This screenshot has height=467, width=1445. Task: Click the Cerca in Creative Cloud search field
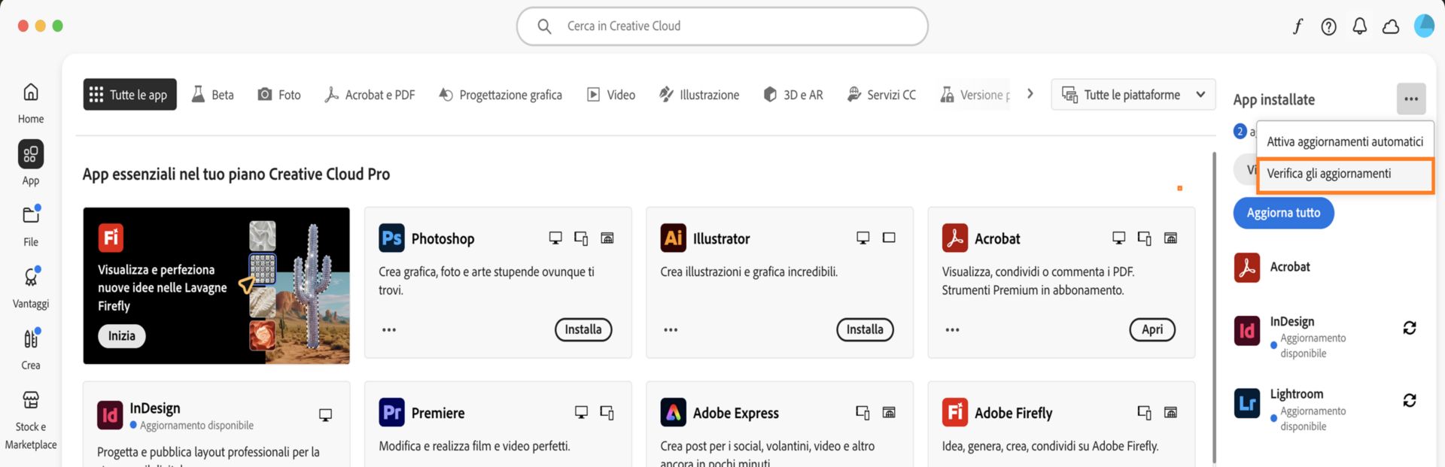[722, 26]
